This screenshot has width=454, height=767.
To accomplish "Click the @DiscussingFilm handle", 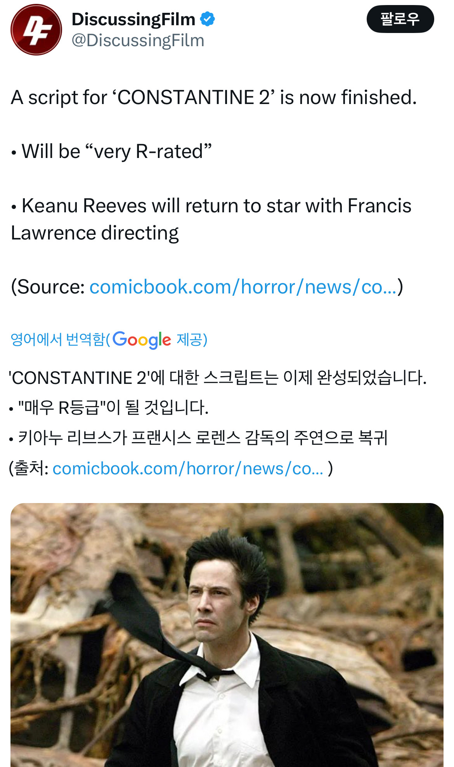I will click(138, 41).
